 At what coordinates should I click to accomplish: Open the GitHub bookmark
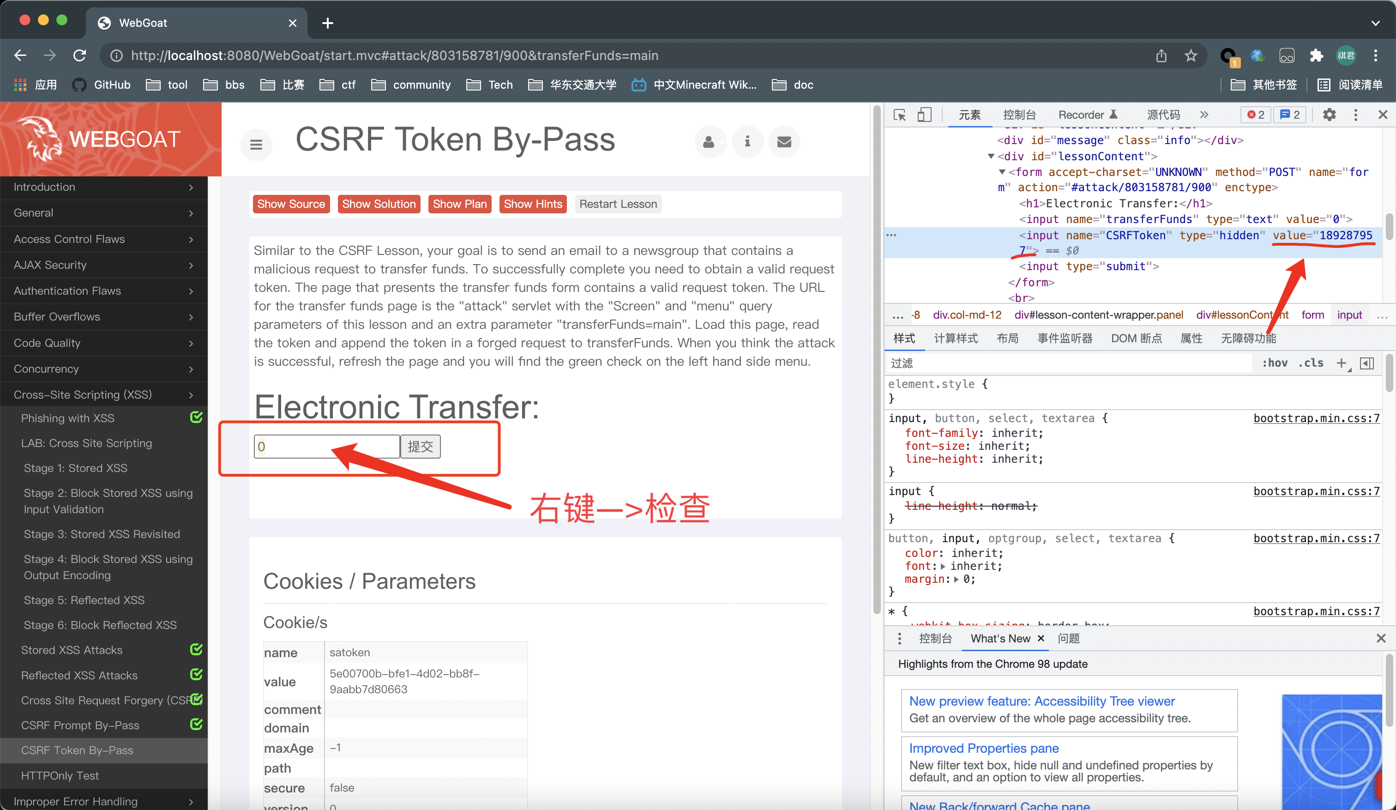[102, 85]
